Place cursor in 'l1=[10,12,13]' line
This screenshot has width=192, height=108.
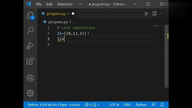(72, 33)
